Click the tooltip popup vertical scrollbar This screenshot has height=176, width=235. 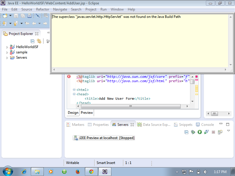[x=231, y=41]
